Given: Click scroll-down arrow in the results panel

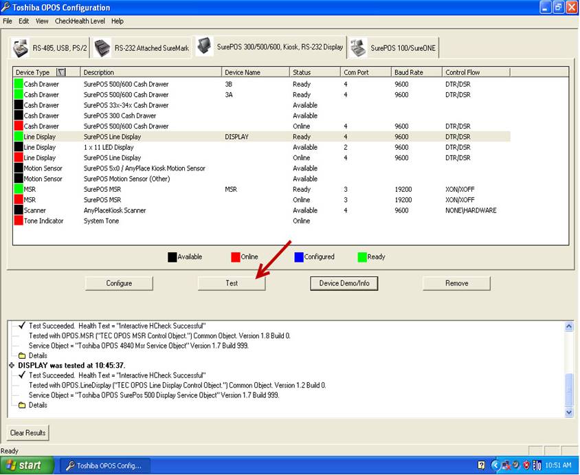Looking at the screenshot, I should point(568,412).
